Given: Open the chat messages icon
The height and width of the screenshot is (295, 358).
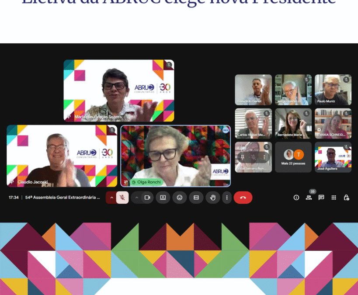Looking at the screenshot, I should coord(321,198).
